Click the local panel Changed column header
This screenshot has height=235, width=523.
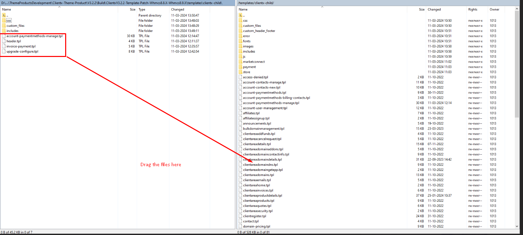pyautogui.click(x=178, y=9)
